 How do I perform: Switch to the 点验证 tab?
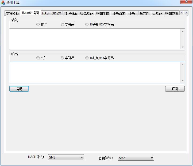[x=157, y=13]
